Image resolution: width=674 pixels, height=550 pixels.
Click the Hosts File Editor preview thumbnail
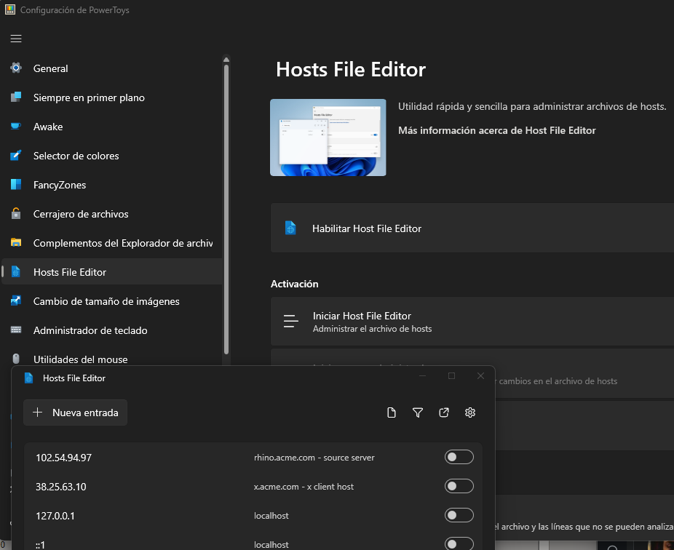tap(328, 137)
